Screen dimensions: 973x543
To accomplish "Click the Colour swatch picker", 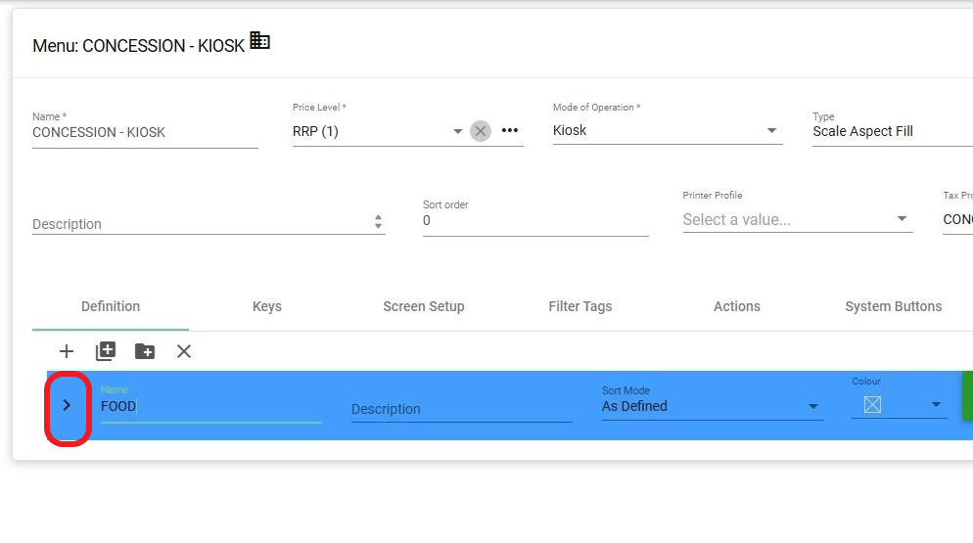I will point(872,405).
